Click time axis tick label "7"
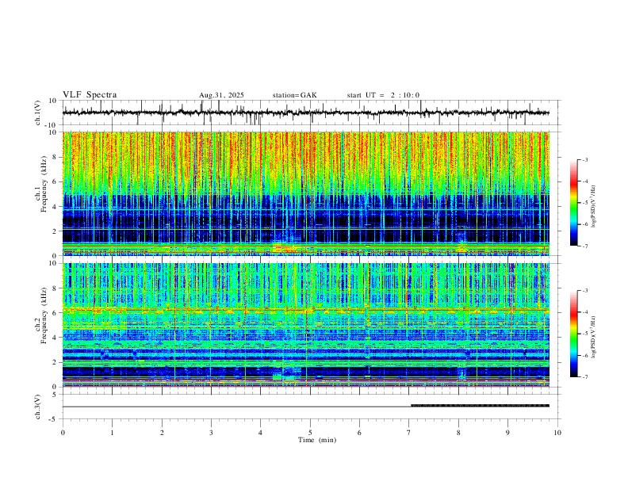Screen dimensions: 628x485 tap(409, 433)
